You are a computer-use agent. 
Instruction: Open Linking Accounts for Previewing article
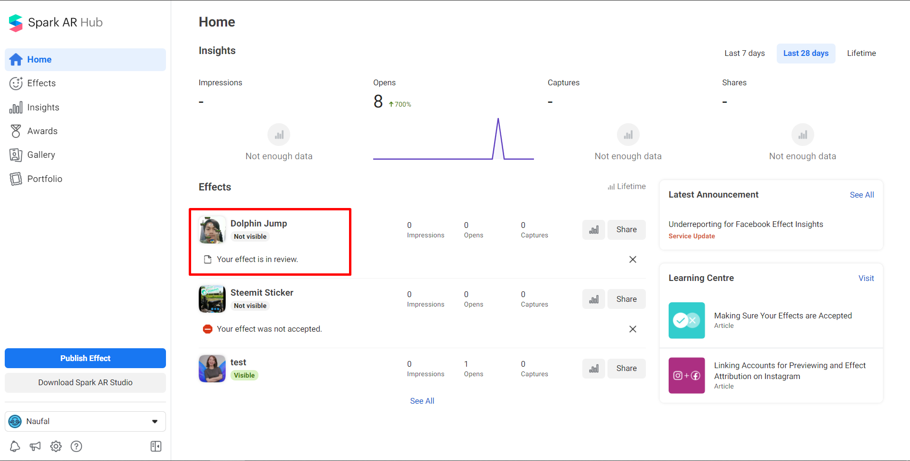(790, 371)
